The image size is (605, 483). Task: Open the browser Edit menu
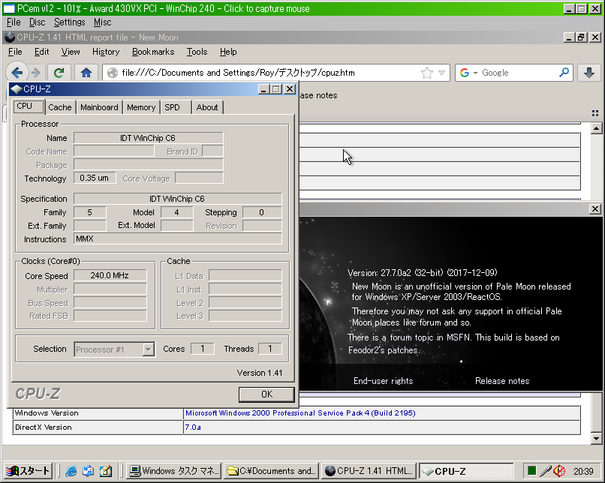point(42,52)
